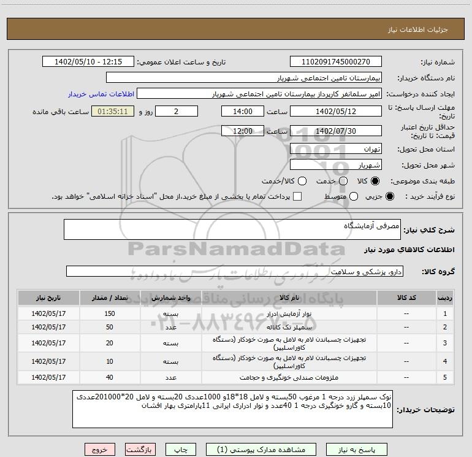Viewport: 472px width, 457px height.
Task: Click the خروج exit button
Action: [100, 450]
